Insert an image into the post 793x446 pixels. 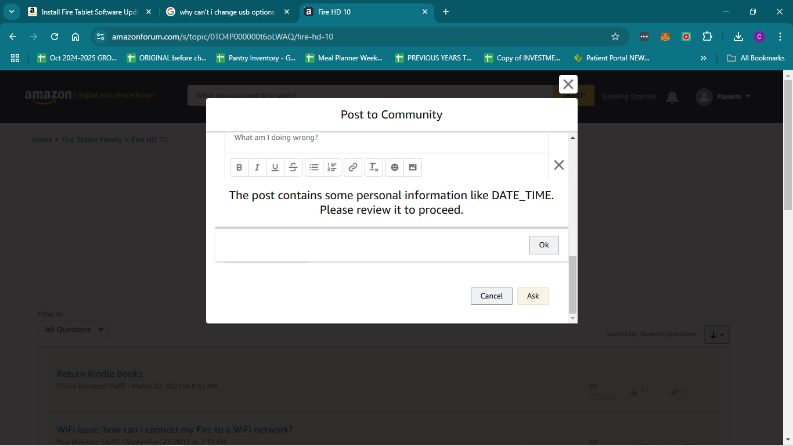(x=413, y=167)
